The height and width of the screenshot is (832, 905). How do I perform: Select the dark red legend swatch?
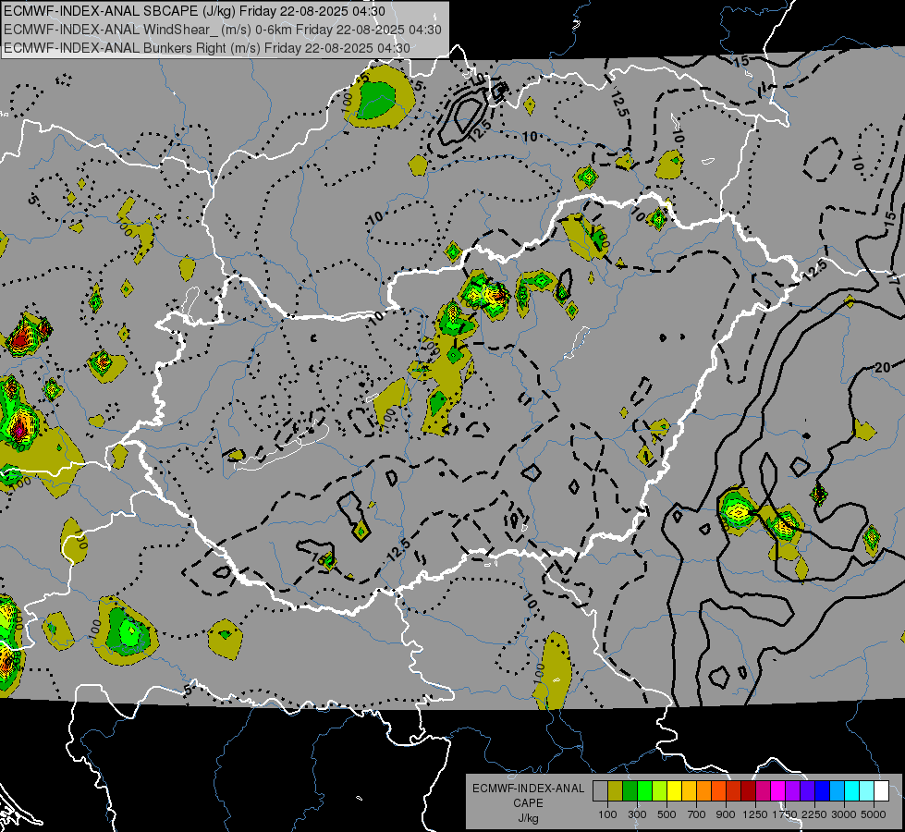coord(748,790)
